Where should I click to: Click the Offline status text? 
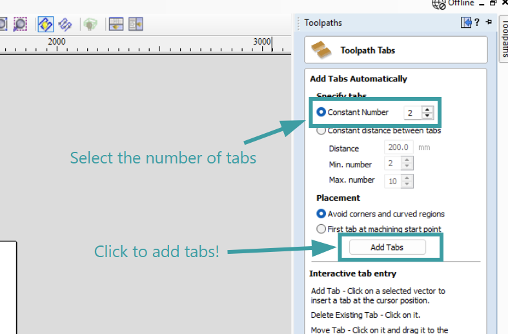461,3
